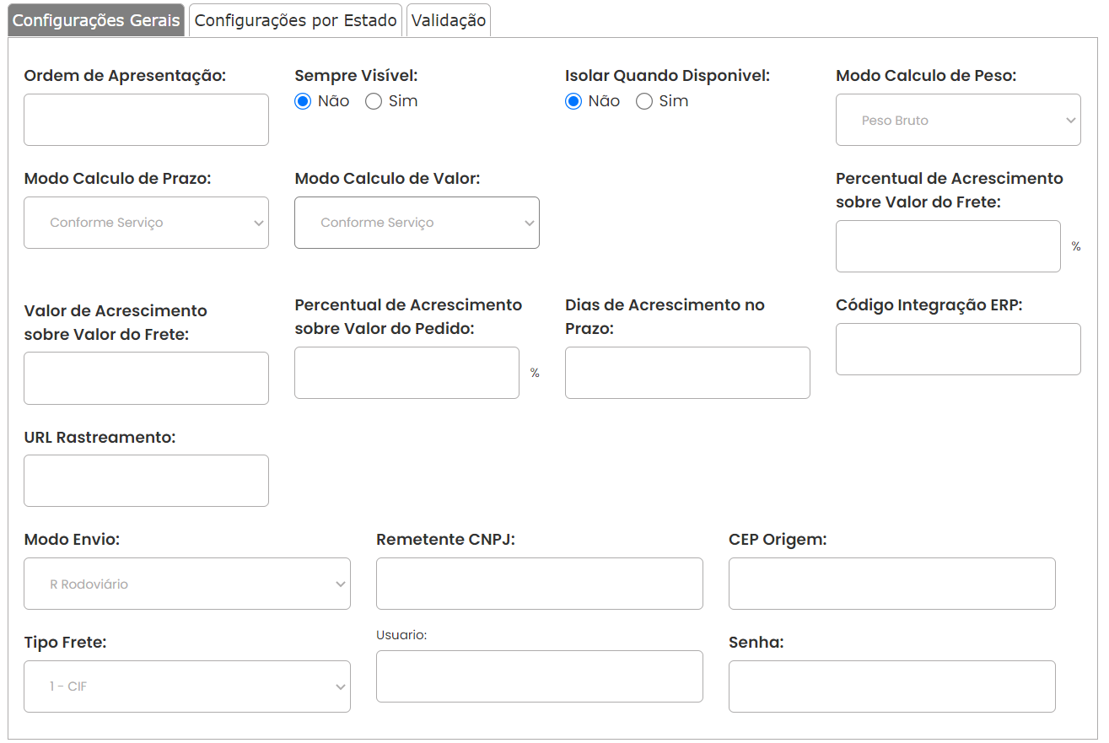Click Percentual de Acrescimento sobre Valor do Pedido field

coord(406,373)
